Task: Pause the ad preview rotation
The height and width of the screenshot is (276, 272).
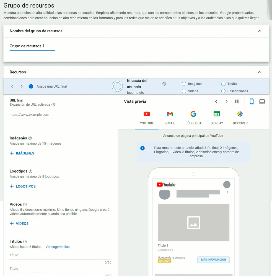Action: 237,101
